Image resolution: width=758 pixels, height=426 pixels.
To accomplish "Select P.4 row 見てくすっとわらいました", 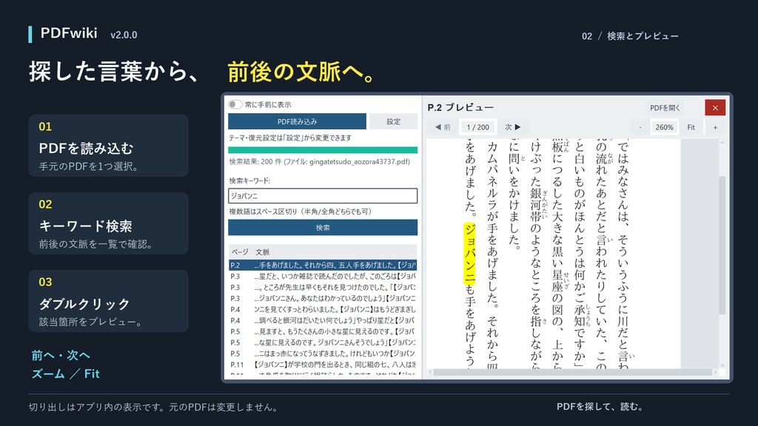I will [323, 309].
